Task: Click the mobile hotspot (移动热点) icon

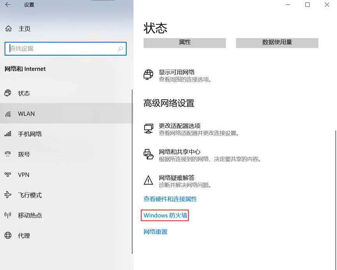Action: pos(9,215)
